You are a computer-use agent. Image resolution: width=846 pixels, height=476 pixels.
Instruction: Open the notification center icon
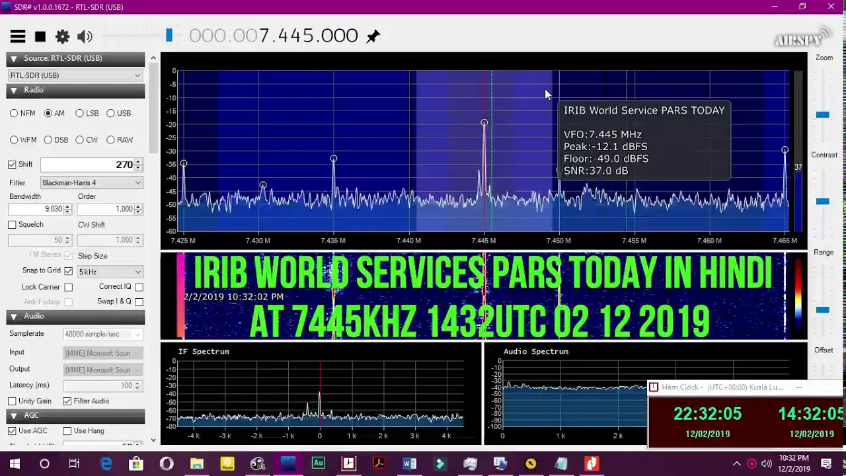click(x=826, y=463)
